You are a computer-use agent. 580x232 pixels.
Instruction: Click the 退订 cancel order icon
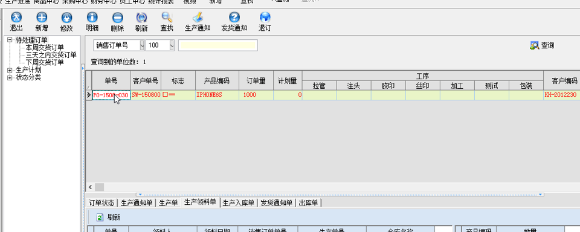click(265, 18)
